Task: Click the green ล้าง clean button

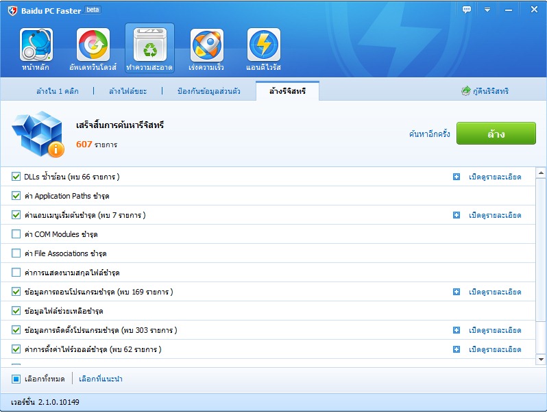Action: click(496, 134)
